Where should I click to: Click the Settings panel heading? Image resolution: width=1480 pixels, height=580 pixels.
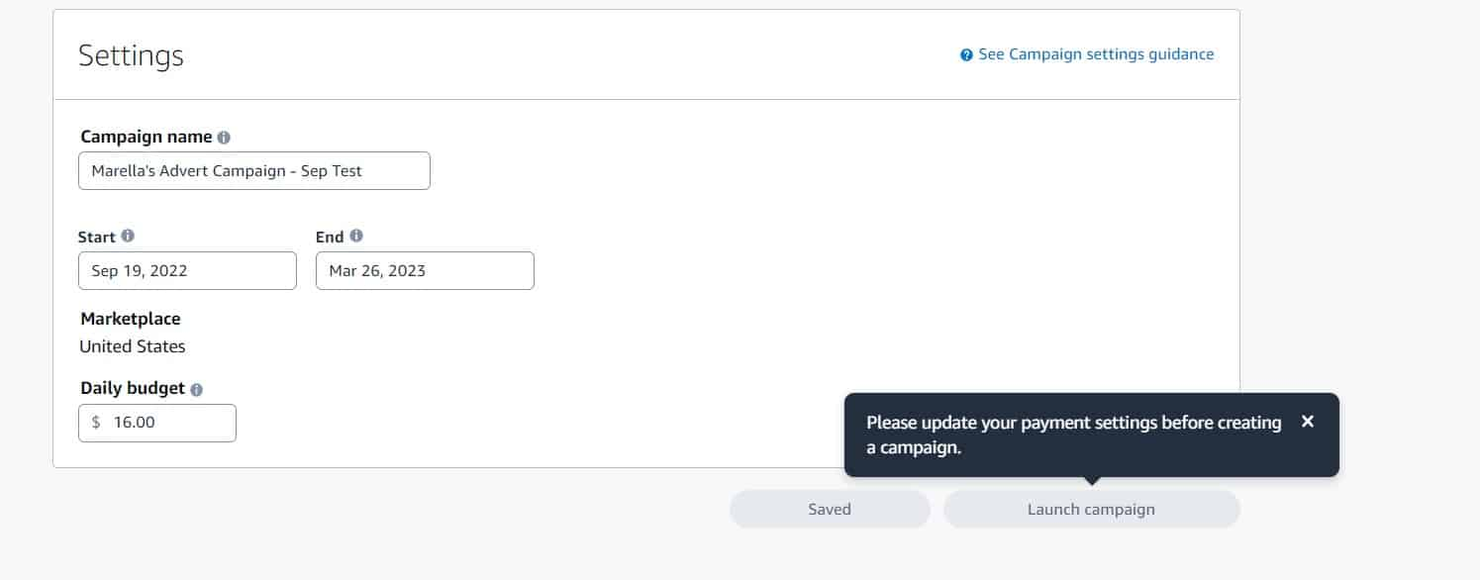pyautogui.click(x=131, y=55)
